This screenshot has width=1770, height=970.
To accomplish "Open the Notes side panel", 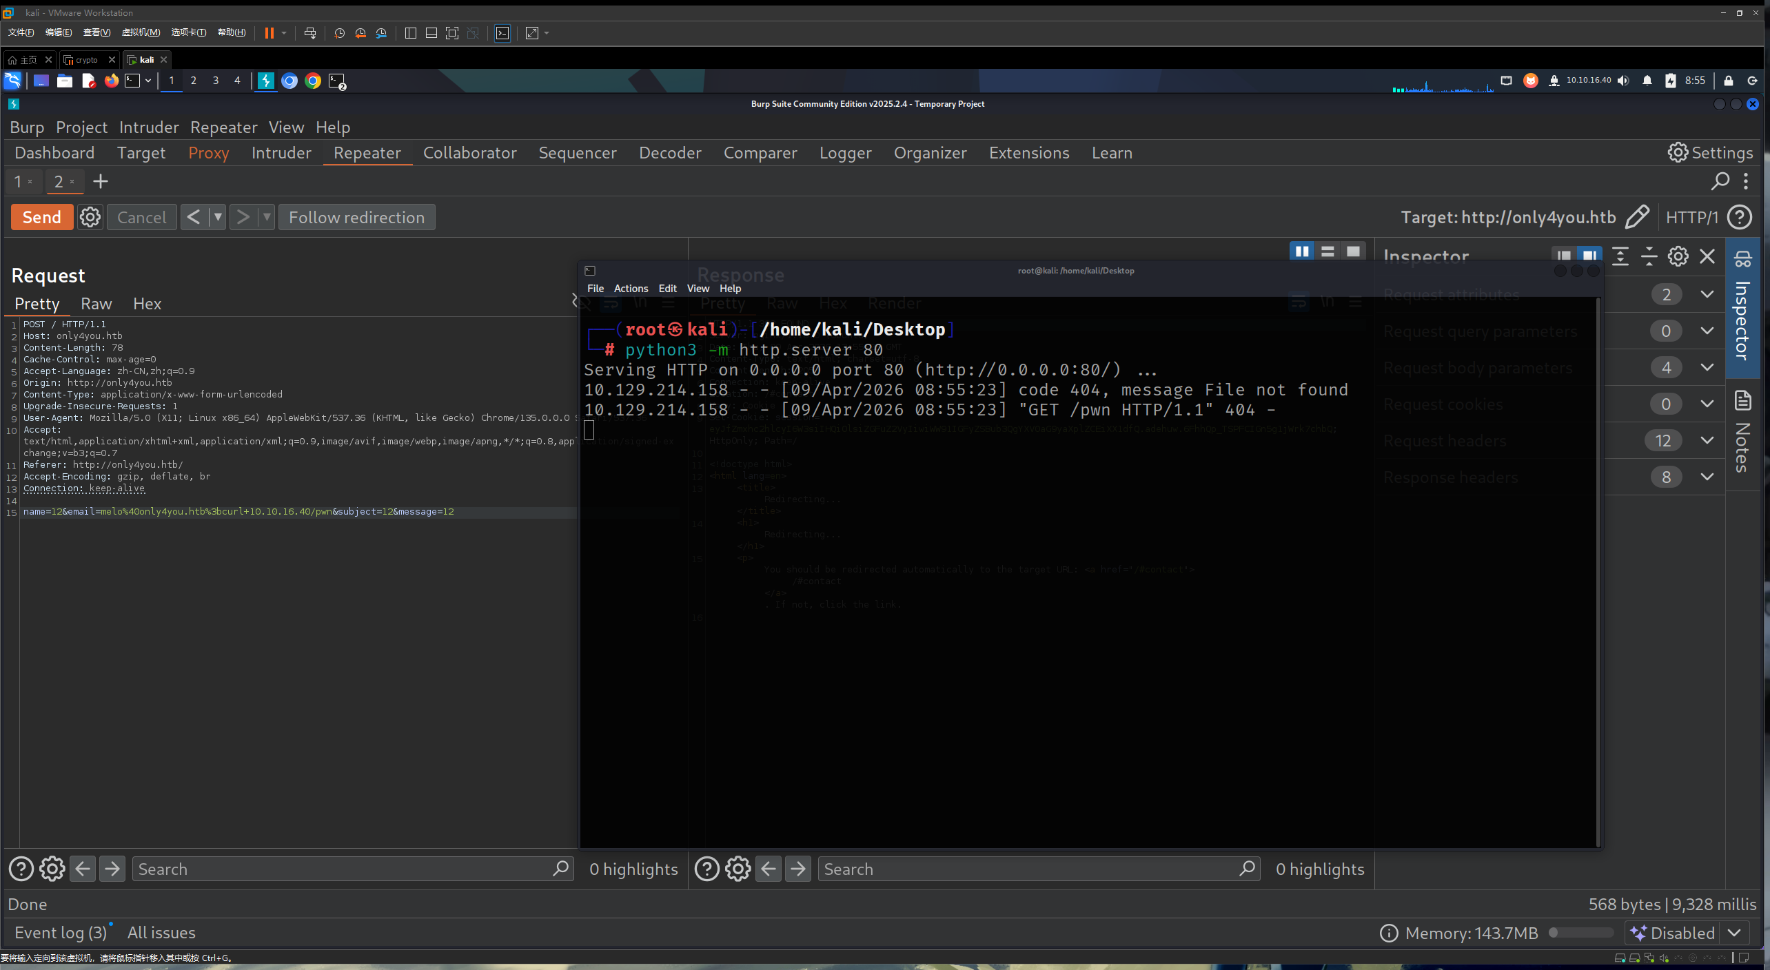I will point(1742,433).
